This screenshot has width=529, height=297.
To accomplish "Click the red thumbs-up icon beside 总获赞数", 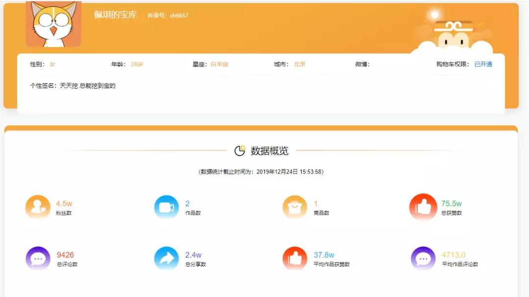I will [423, 206].
